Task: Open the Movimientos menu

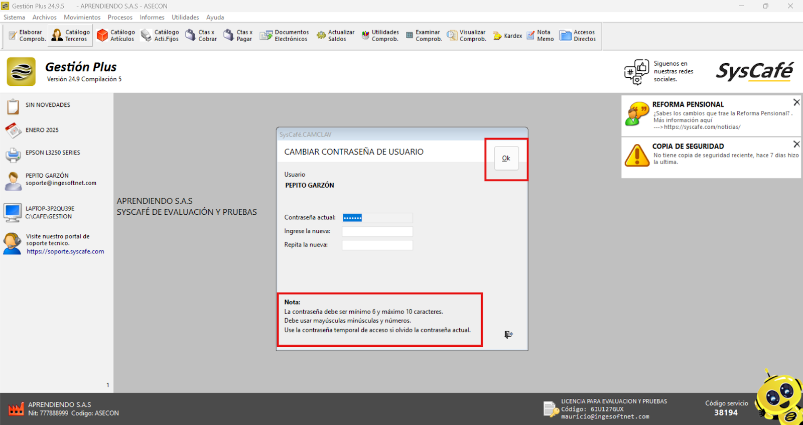Action: [x=82, y=18]
